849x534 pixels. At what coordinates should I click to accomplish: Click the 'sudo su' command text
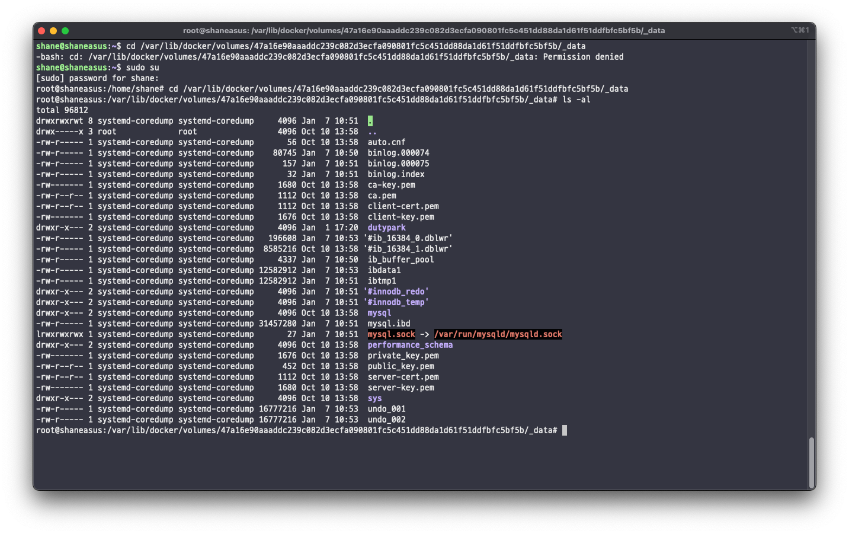click(x=143, y=68)
